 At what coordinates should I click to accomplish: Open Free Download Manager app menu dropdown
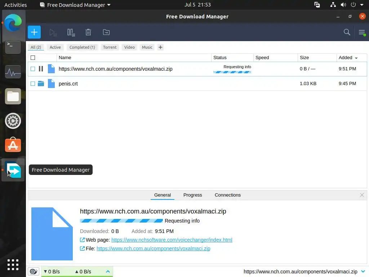point(75,5)
